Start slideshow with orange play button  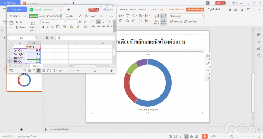204,136
